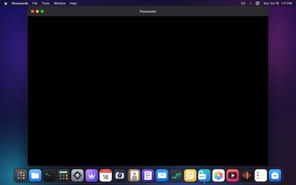Open the Stocks chart icon in dock
296x185 pixels.
(176, 176)
